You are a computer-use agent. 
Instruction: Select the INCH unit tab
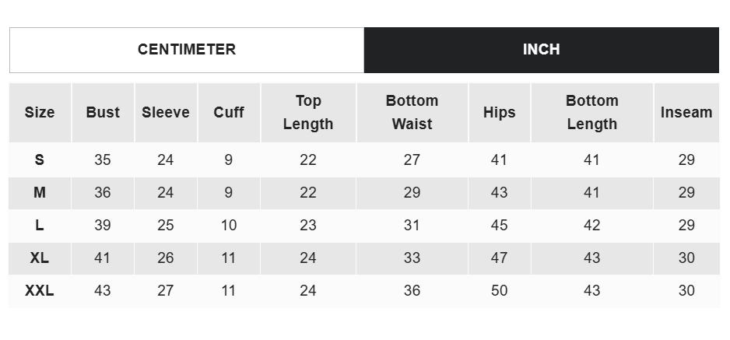[x=541, y=50]
